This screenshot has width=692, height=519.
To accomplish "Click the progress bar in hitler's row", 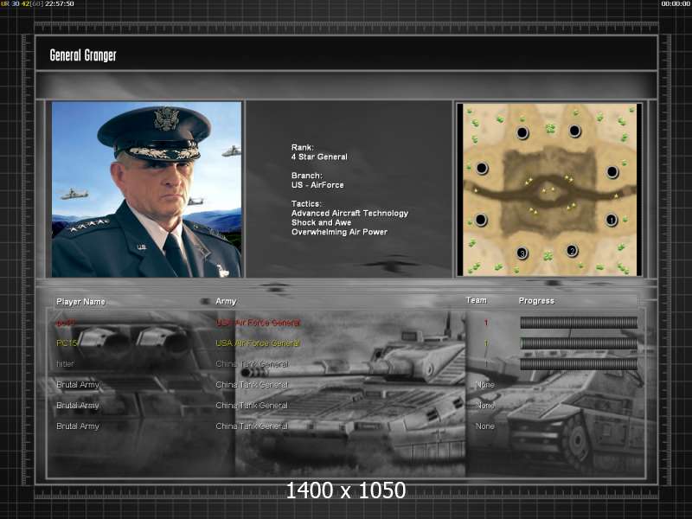I will tap(578, 364).
